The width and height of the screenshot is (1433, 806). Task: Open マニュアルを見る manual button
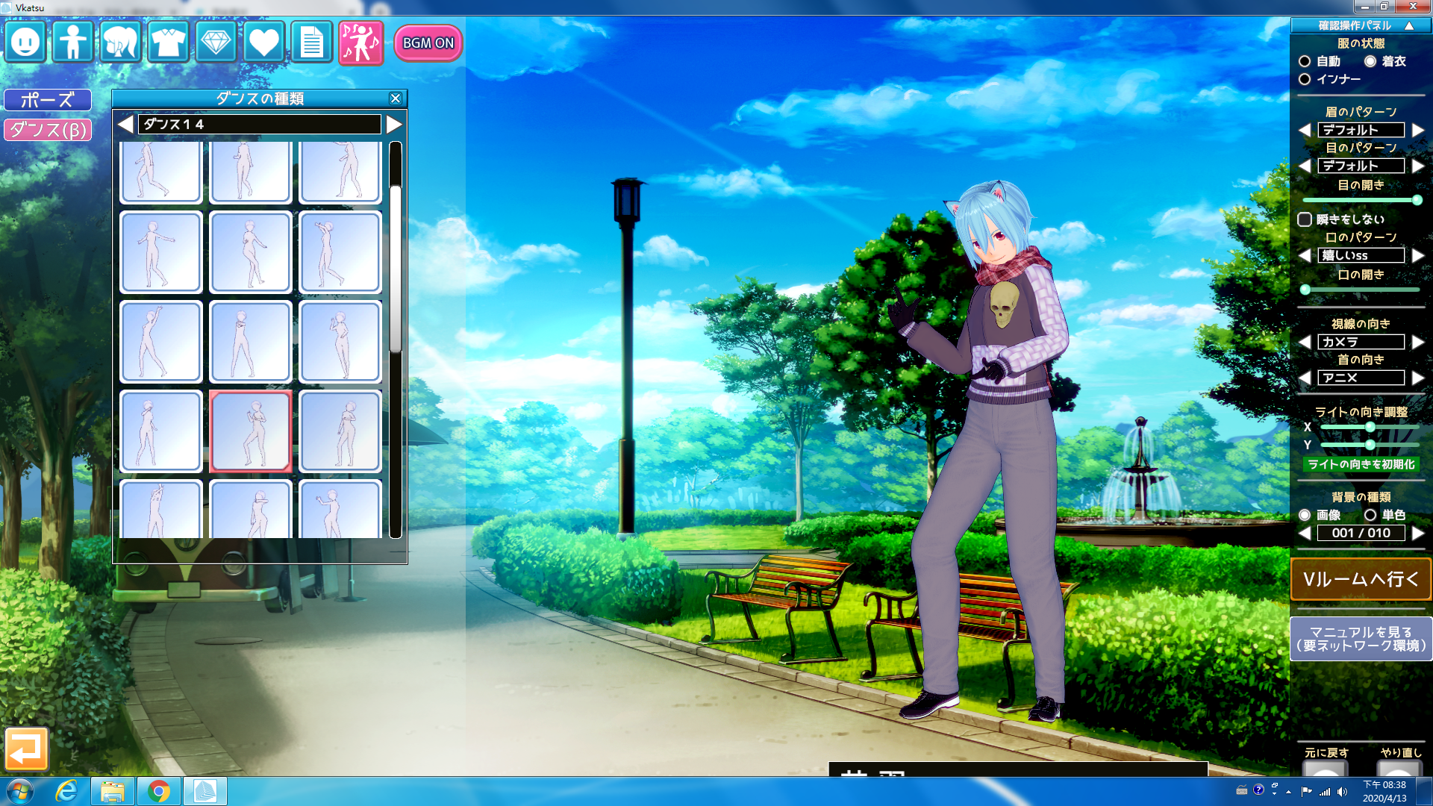(x=1361, y=639)
